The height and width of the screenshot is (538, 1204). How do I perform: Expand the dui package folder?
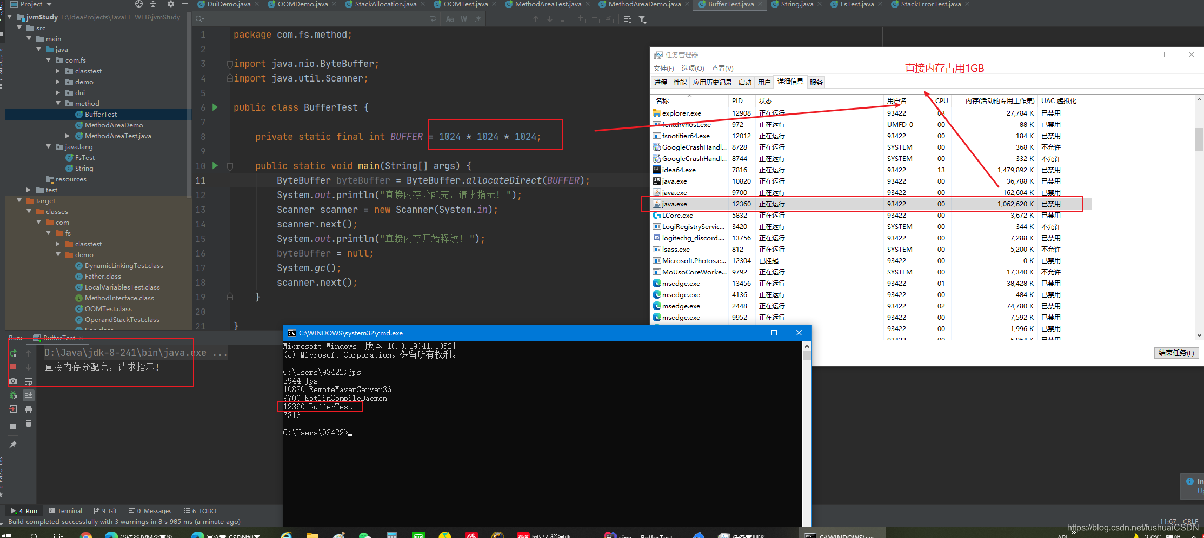tap(58, 92)
